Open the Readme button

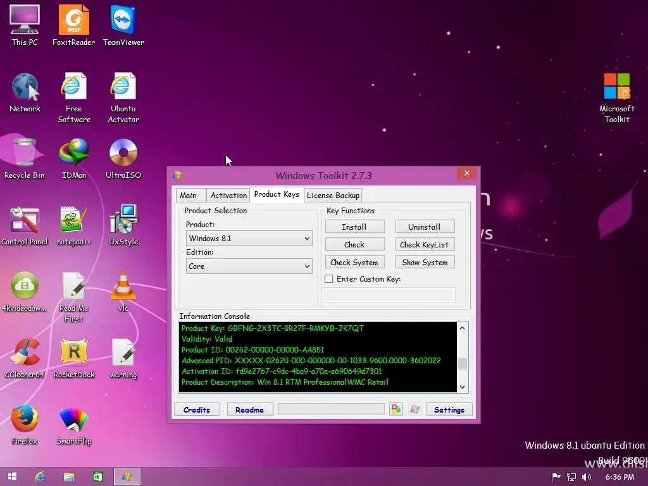pyautogui.click(x=249, y=409)
